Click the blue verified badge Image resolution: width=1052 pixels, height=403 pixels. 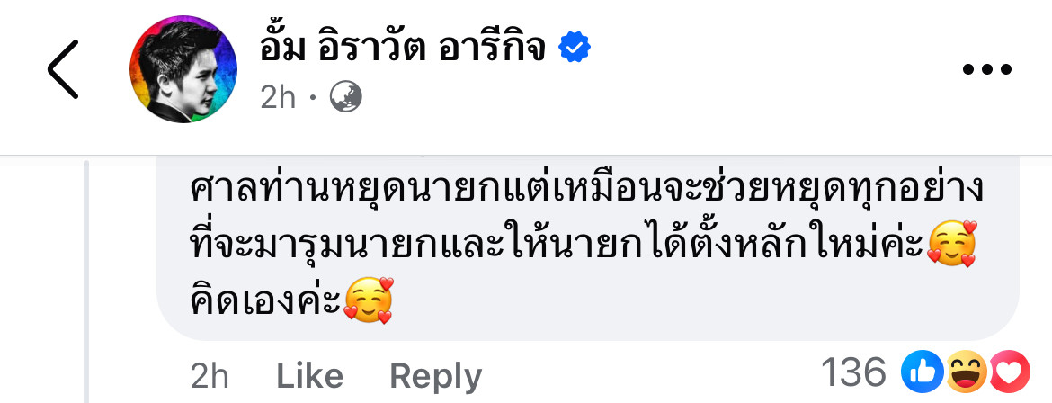click(x=575, y=48)
